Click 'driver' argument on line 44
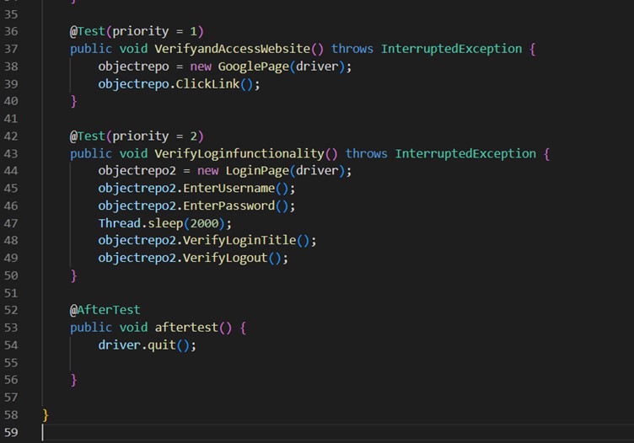 click(317, 171)
